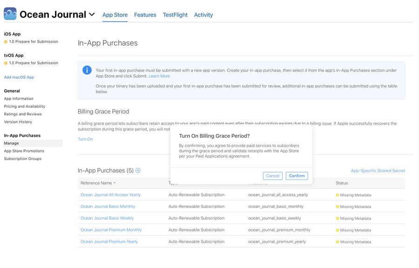
Task: Open Pricing and Availability in sidebar
Action: click(25, 106)
